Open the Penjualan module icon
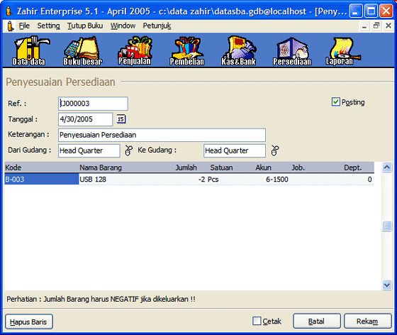The height and width of the screenshot is (335, 397). 135,50
